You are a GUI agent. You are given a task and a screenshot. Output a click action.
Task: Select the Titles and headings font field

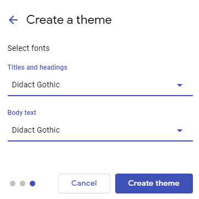click(100, 85)
